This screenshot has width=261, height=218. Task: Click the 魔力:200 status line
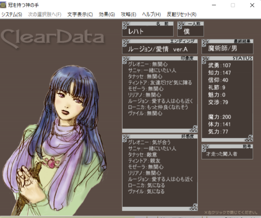point(220,117)
